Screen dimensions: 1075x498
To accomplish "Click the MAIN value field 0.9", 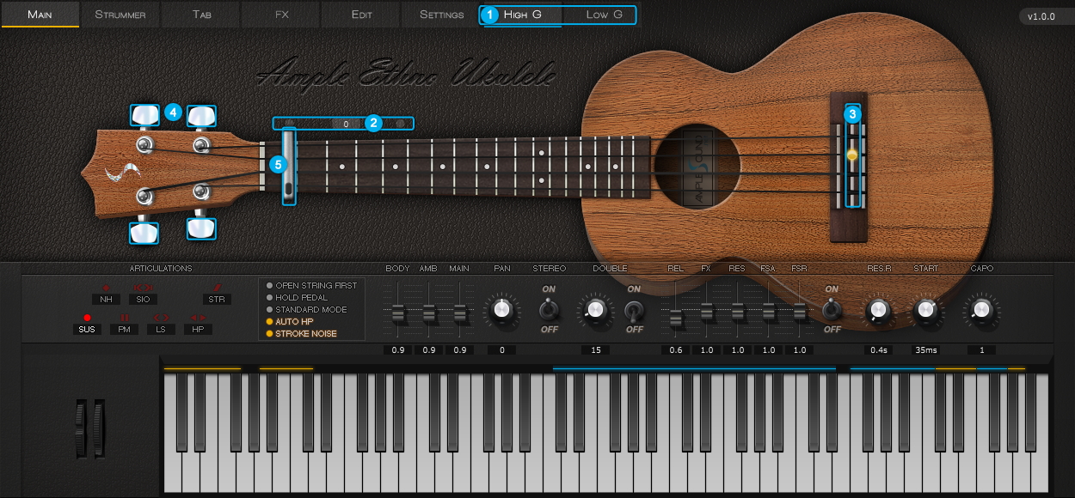I will click(x=459, y=350).
